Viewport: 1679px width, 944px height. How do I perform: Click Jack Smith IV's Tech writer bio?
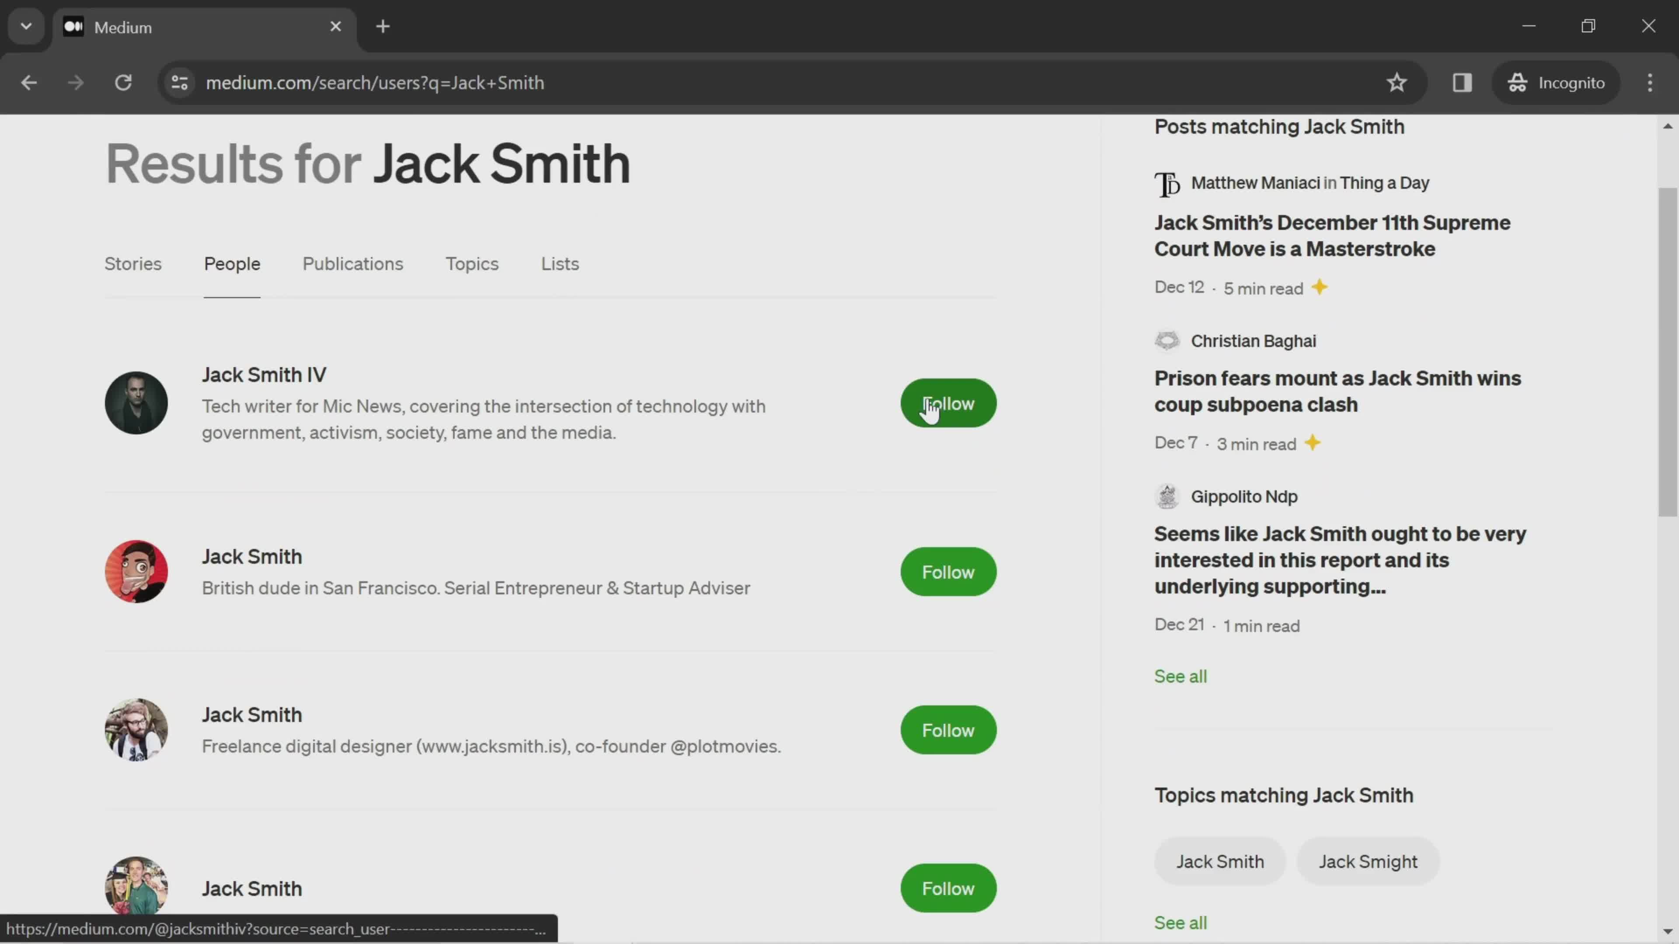[x=484, y=420]
